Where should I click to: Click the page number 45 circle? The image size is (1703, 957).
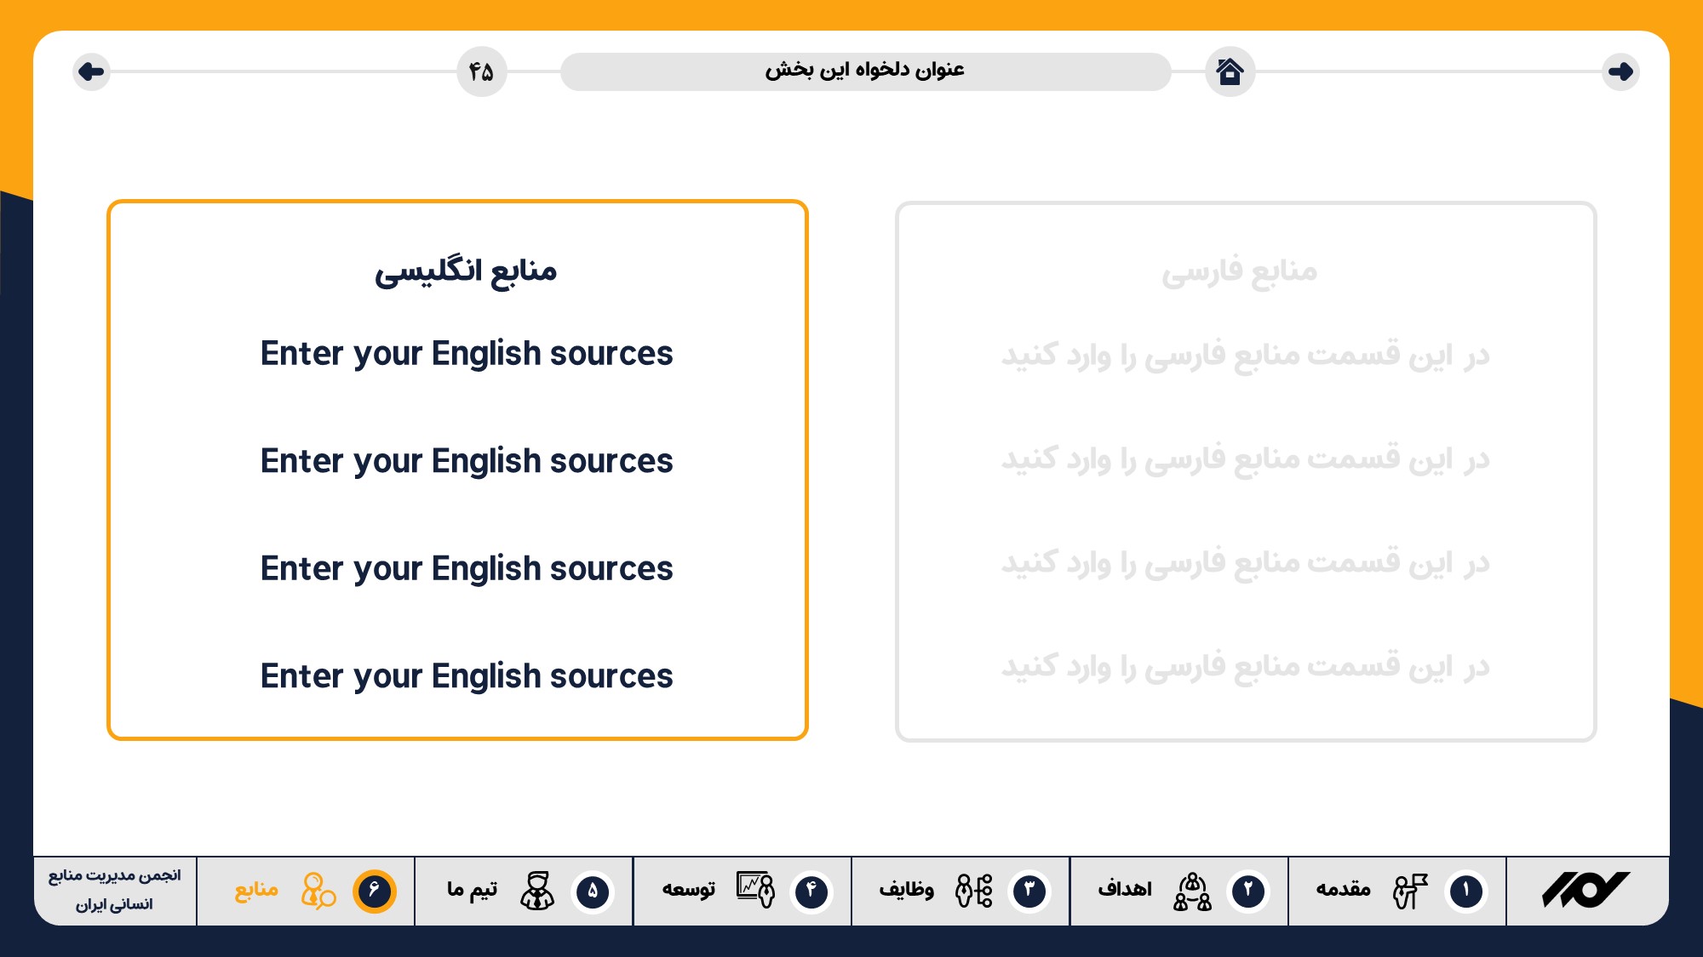click(481, 71)
